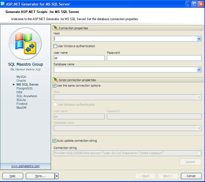Click the script User name field
The height and width of the screenshot is (182, 205).
[x=79, y=117]
